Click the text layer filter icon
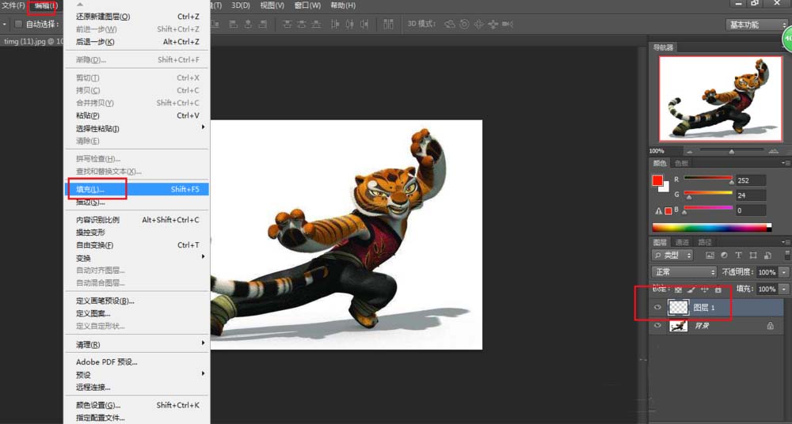Screen dimensions: 792x424 point(738,256)
